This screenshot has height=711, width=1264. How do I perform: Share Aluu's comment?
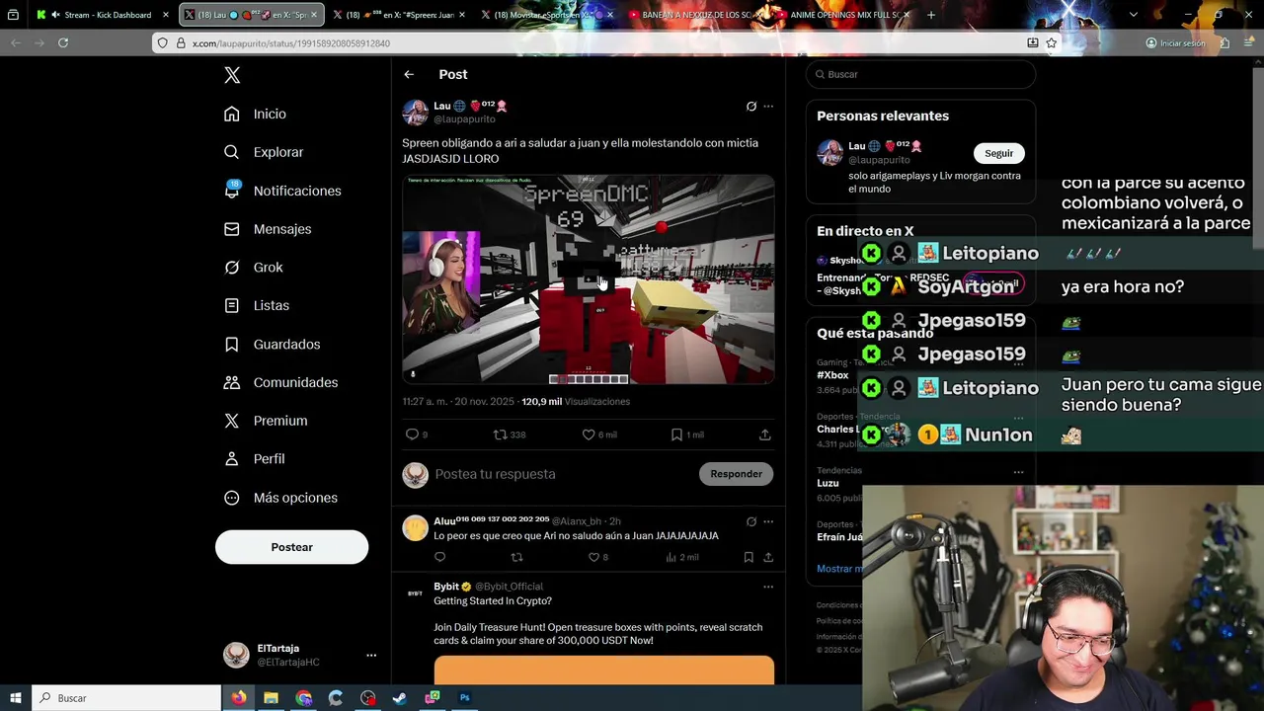click(x=768, y=557)
